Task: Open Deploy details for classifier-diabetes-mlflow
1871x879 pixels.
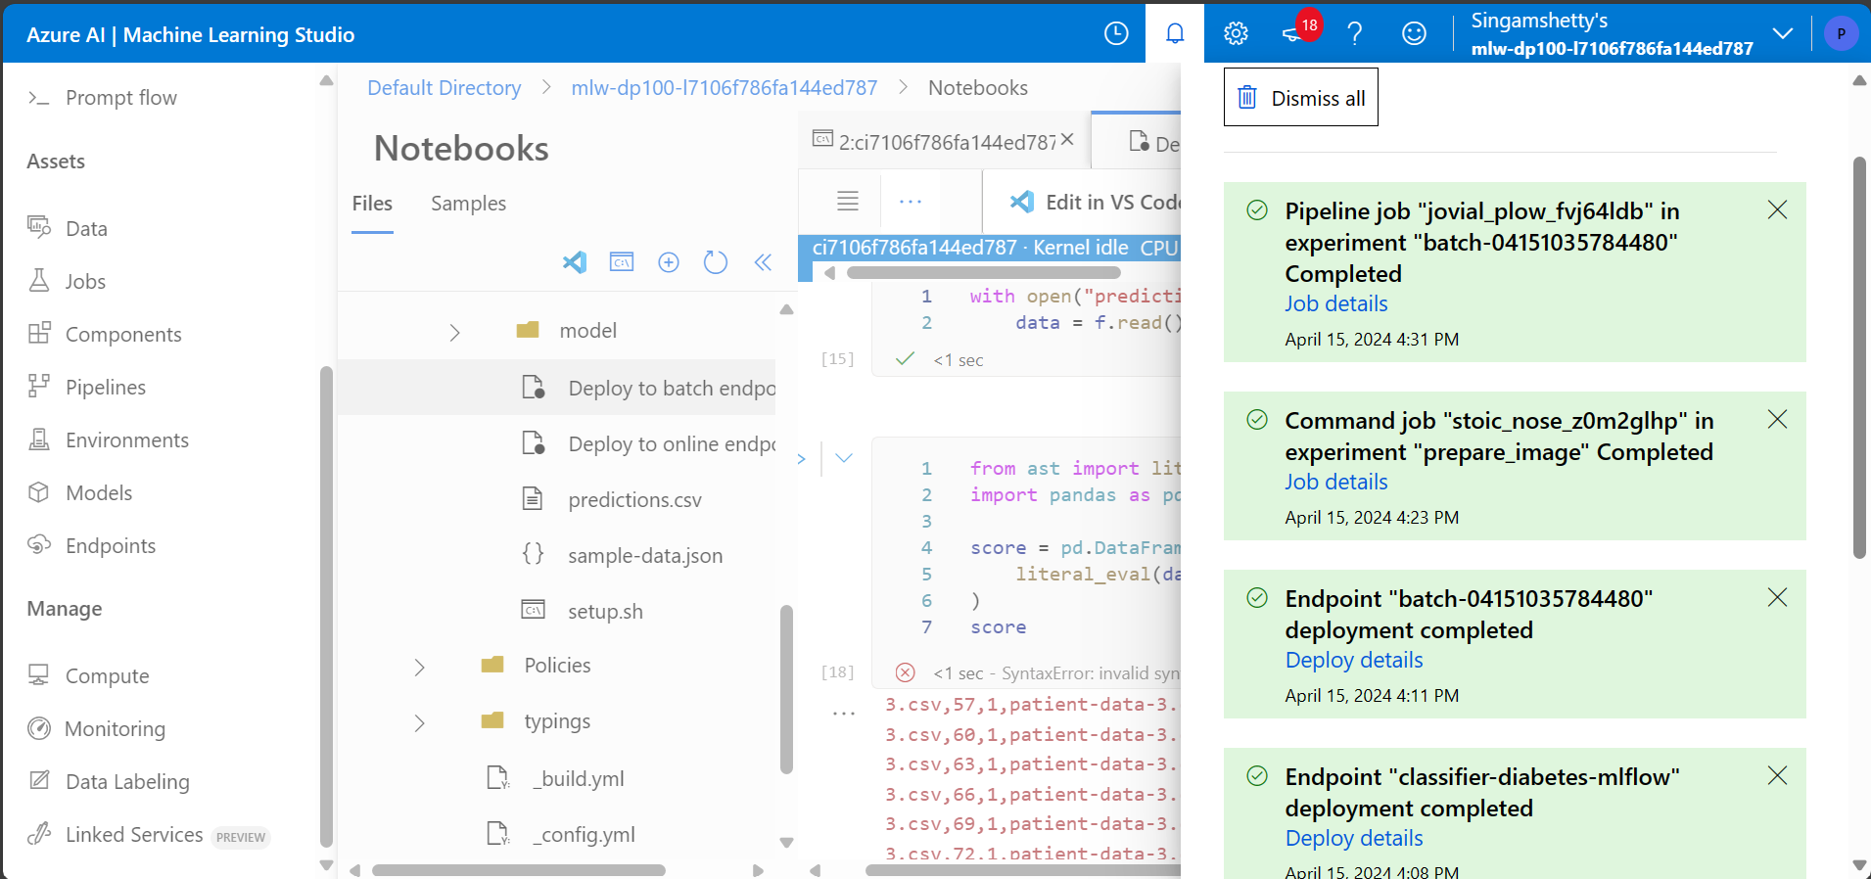Action: 1354,838
